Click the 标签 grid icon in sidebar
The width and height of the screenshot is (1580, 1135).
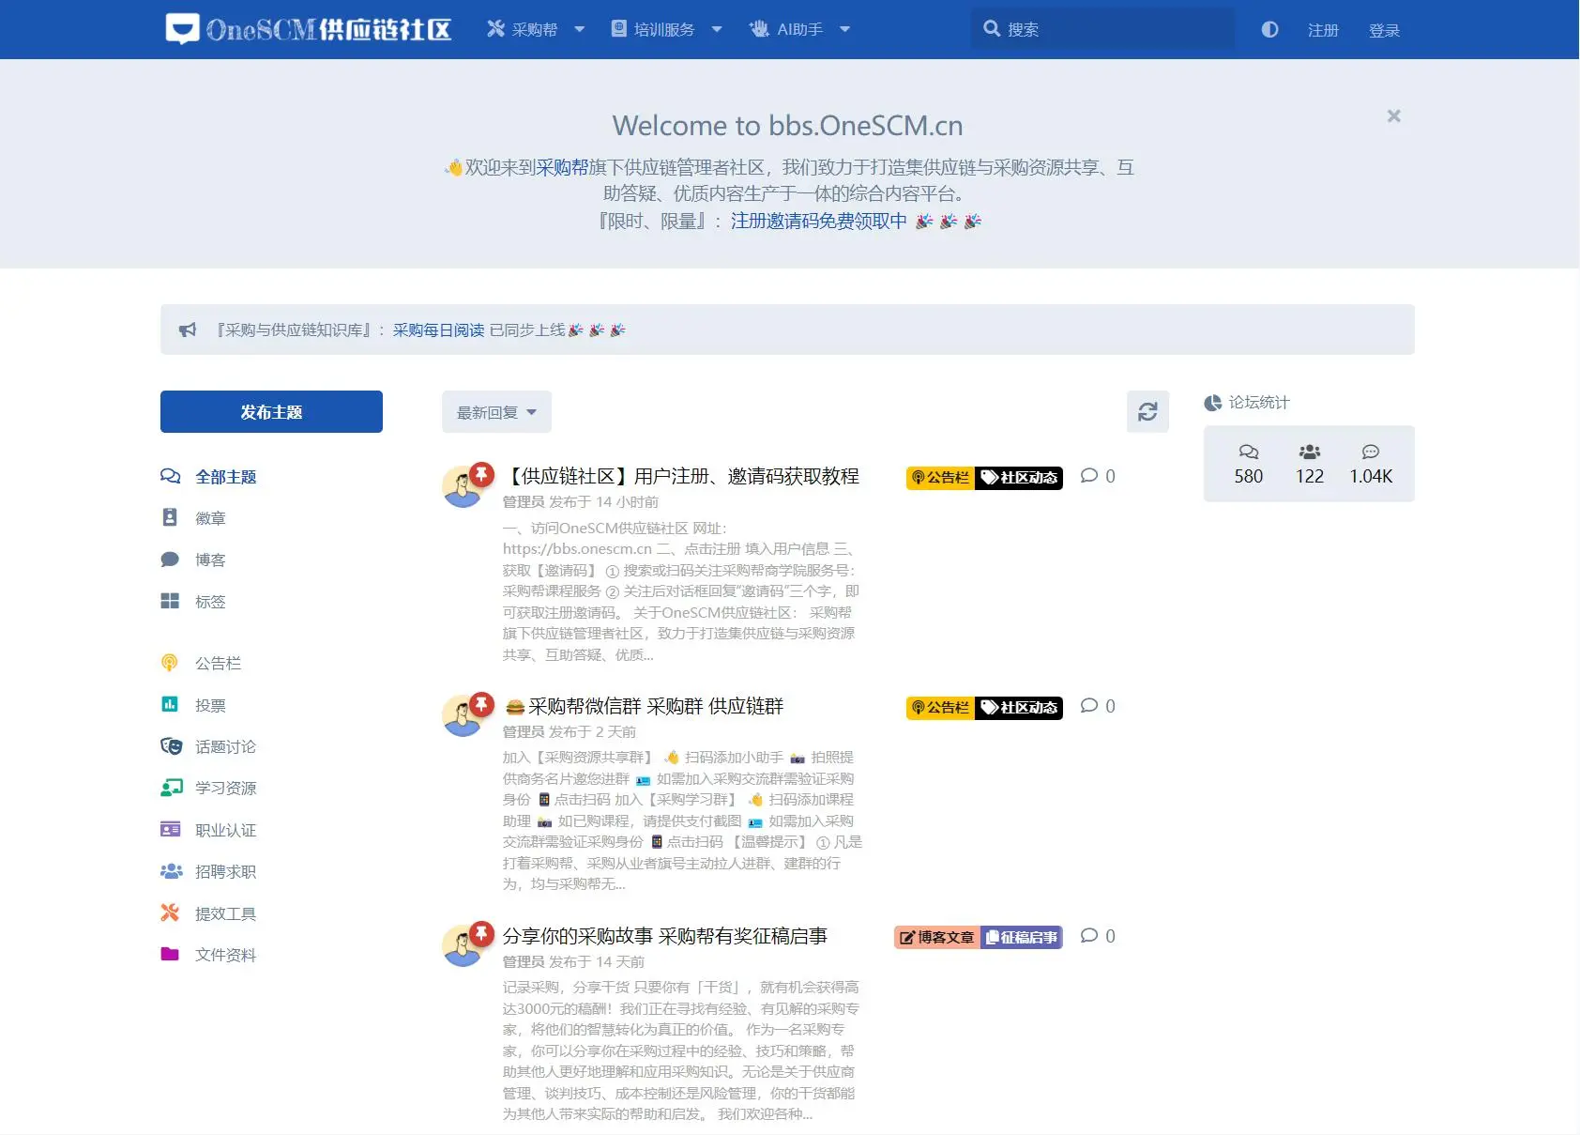pyautogui.click(x=170, y=601)
